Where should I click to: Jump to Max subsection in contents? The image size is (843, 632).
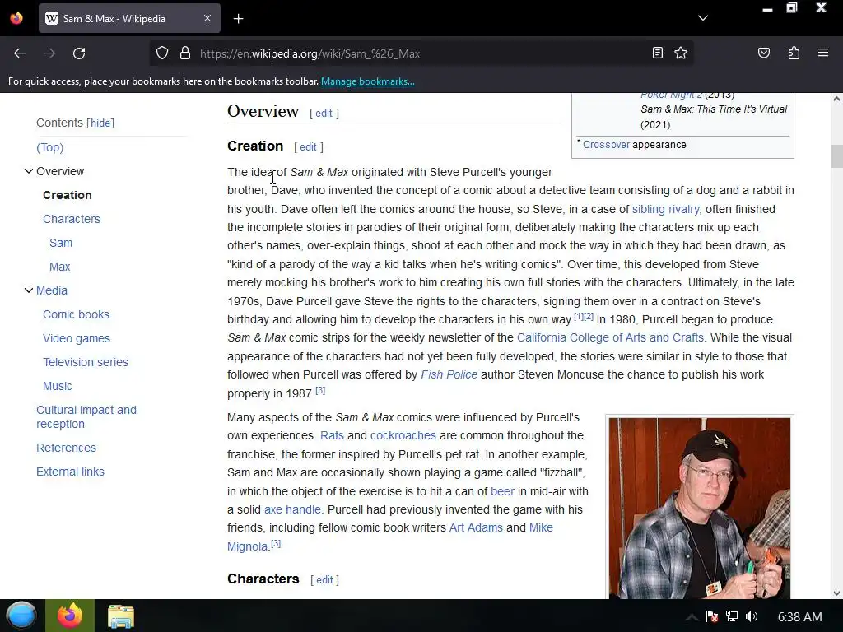click(x=59, y=267)
